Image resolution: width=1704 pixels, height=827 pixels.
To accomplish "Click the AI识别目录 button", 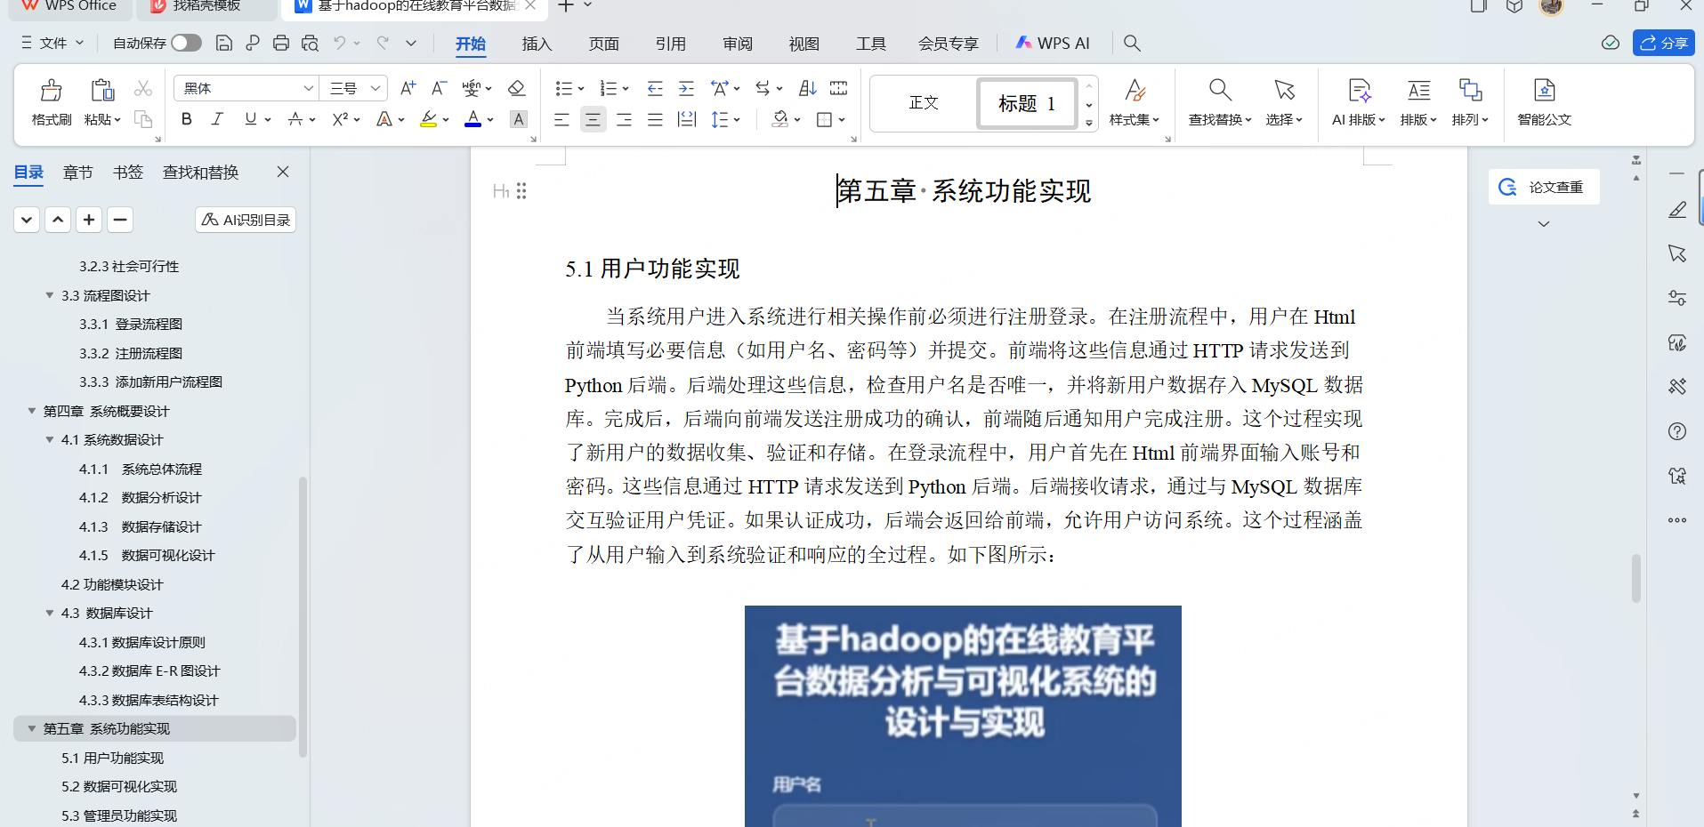I will pos(245,219).
